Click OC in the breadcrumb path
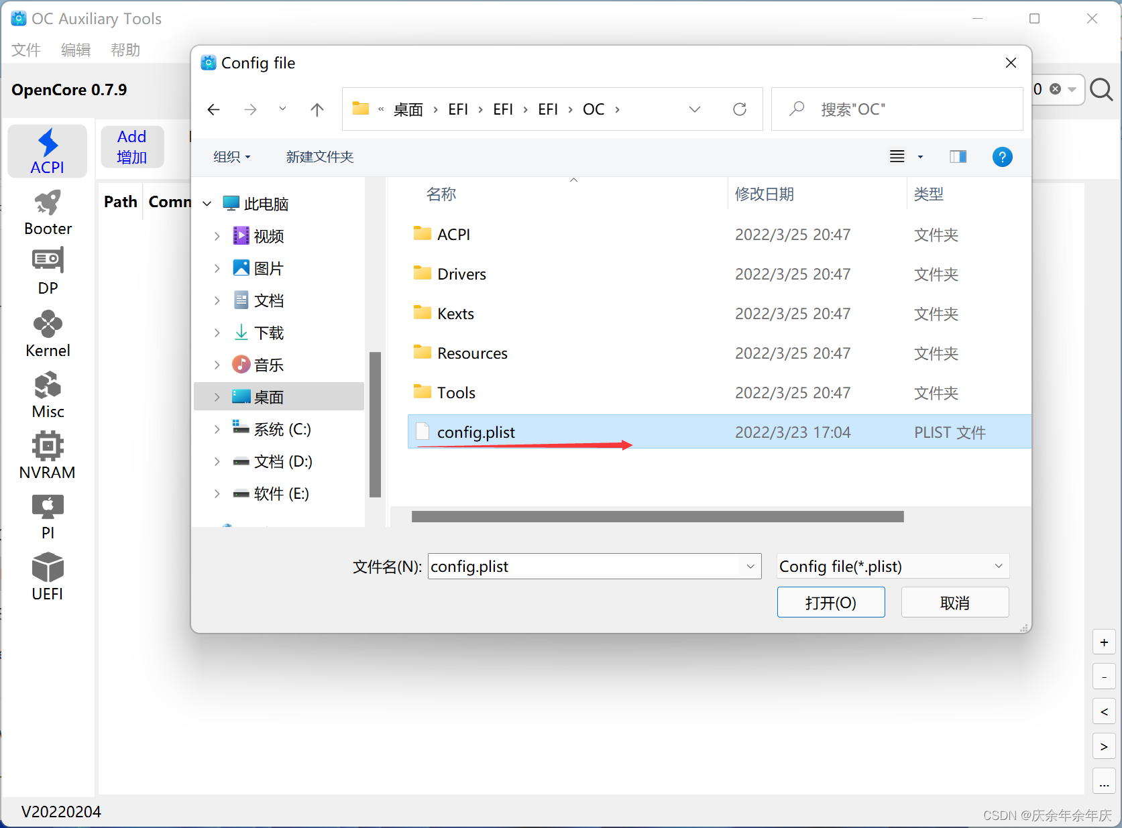 tap(594, 109)
